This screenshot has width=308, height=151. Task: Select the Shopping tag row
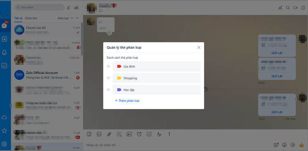(x=156, y=78)
